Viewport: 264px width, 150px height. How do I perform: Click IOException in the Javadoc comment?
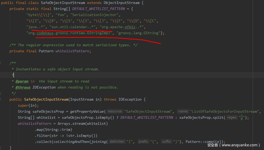tap(44, 87)
